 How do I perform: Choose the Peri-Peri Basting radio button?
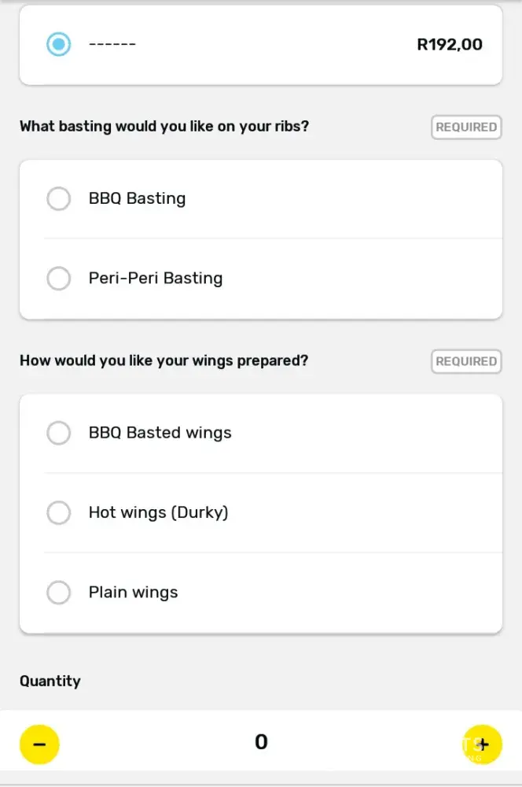click(59, 278)
